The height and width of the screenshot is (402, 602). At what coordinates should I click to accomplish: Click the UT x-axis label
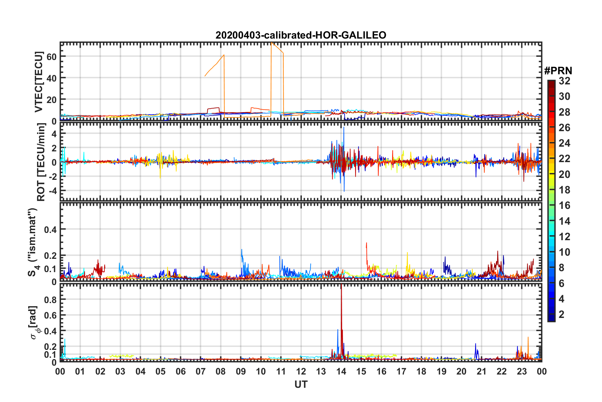[x=301, y=384]
